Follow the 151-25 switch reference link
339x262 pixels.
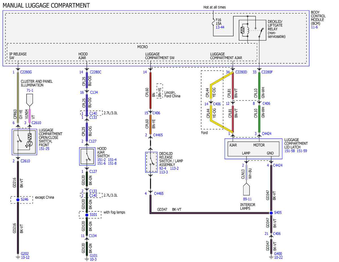click(x=45, y=149)
